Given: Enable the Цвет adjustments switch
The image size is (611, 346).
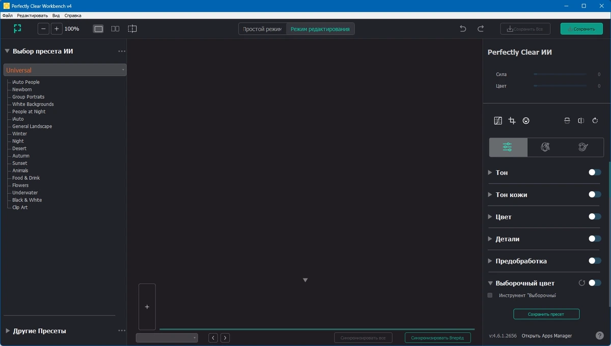Looking at the screenshot, I should click(595, 217).
